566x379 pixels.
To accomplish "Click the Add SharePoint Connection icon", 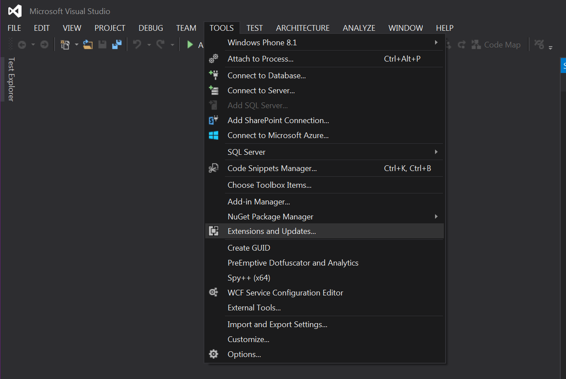I will tap(214, 120).
